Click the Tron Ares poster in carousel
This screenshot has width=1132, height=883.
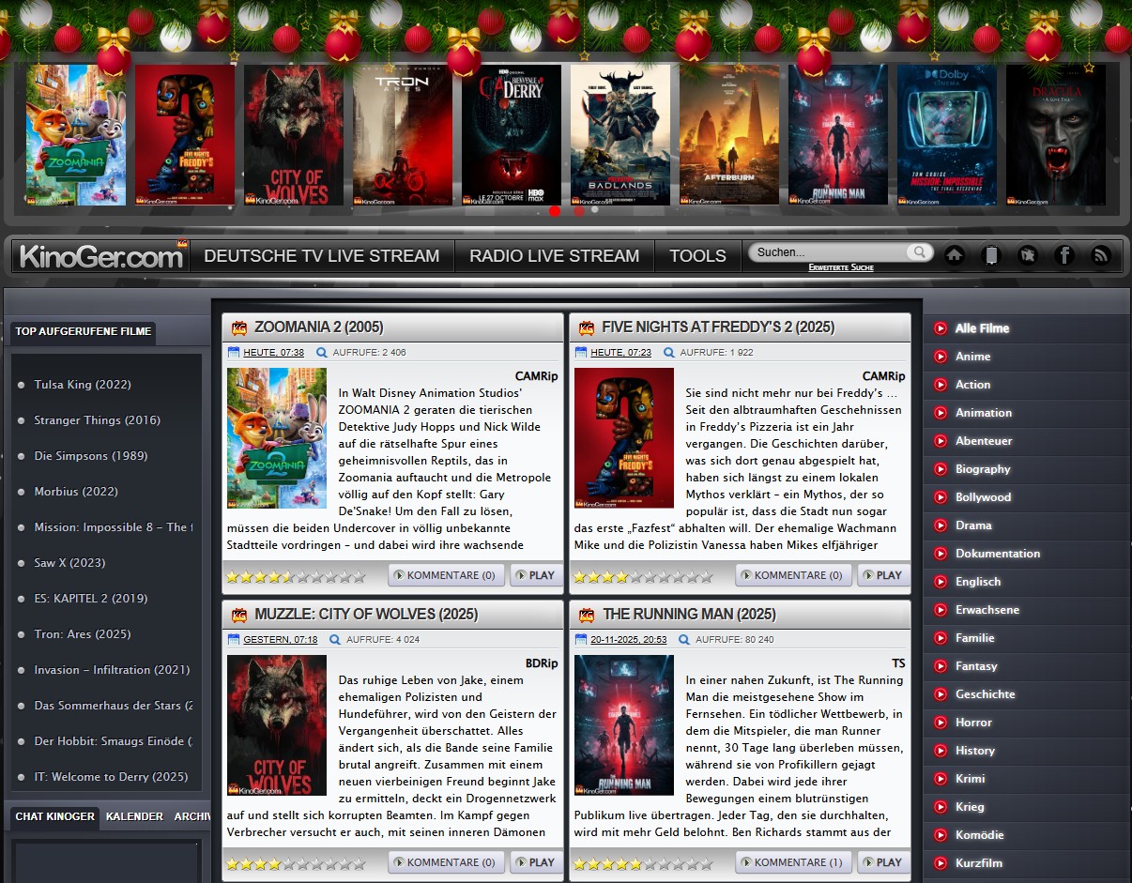(x=403, y=135)
